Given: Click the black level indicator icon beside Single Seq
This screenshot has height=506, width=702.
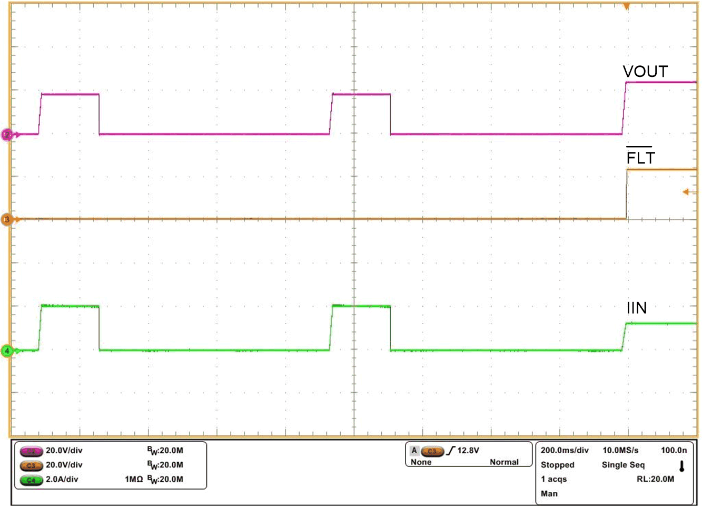Looking at the screenshot, I should [682, 466].
